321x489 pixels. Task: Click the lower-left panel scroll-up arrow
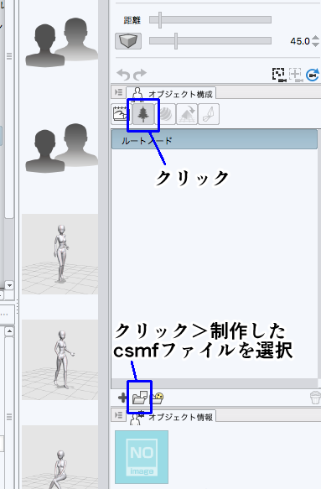click(9, 330)
